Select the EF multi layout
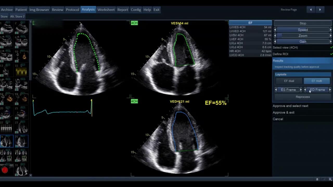This screenshot has height=187, width=333. point(317,81)
